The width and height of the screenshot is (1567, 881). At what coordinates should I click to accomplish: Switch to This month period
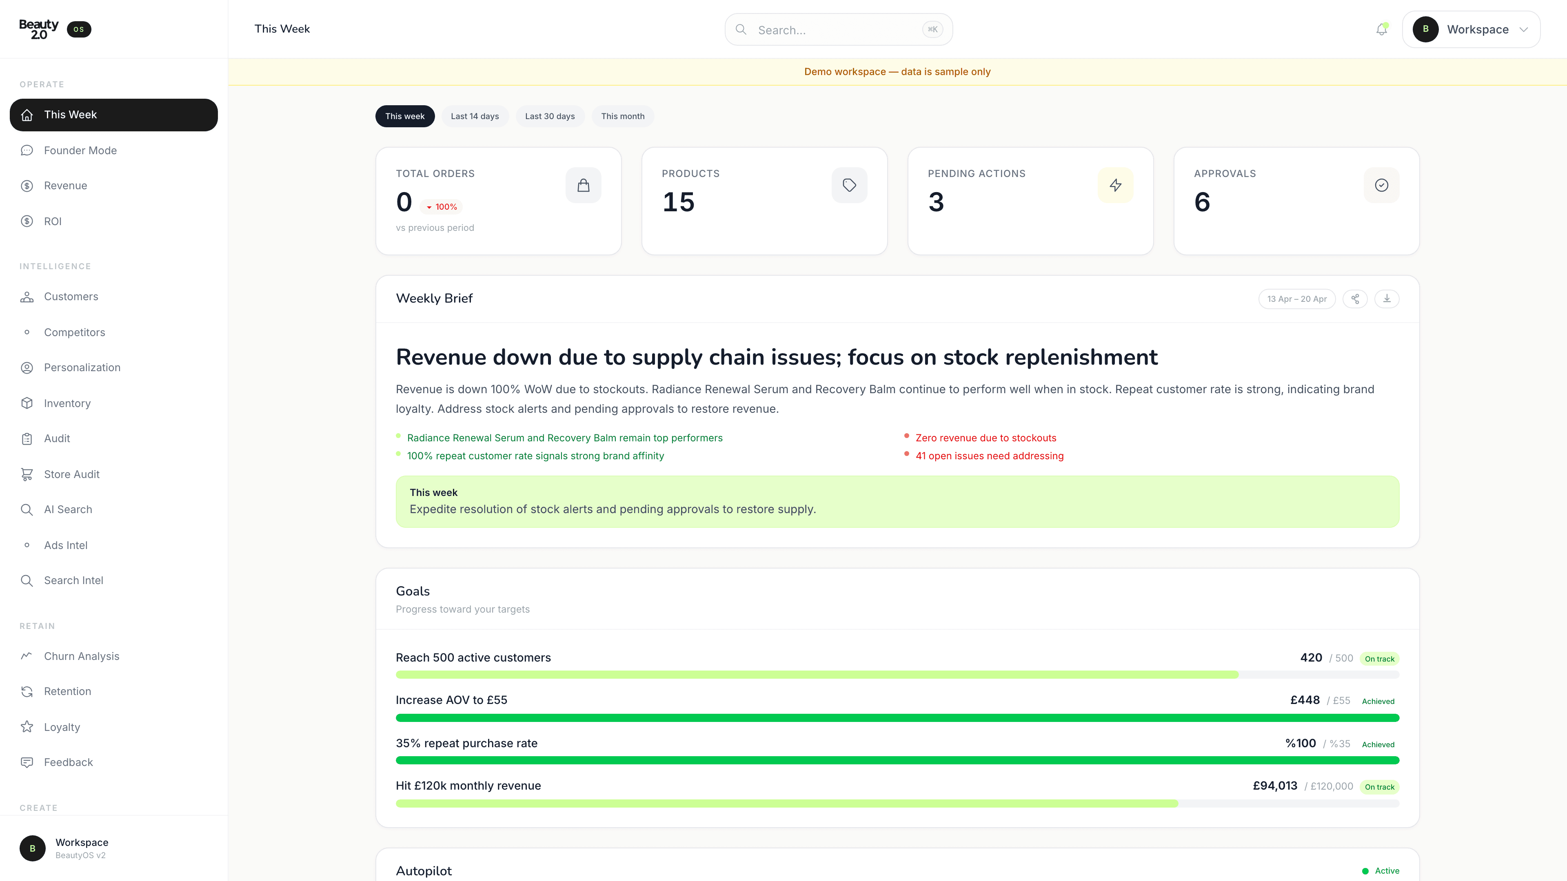pos(623,116)
